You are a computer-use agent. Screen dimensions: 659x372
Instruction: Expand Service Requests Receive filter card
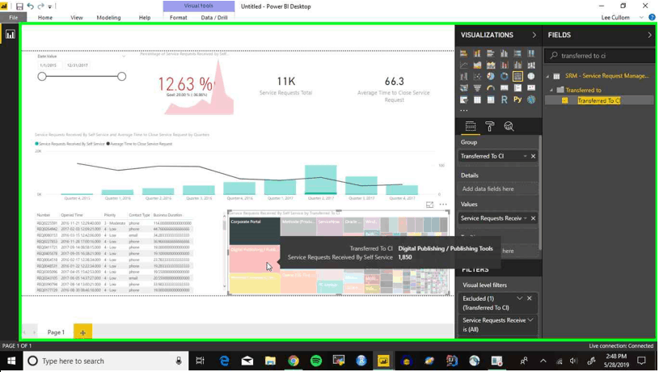530,320
